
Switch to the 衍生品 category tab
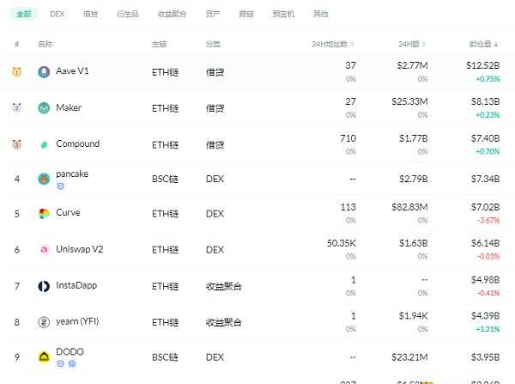[x=128, y=14]
